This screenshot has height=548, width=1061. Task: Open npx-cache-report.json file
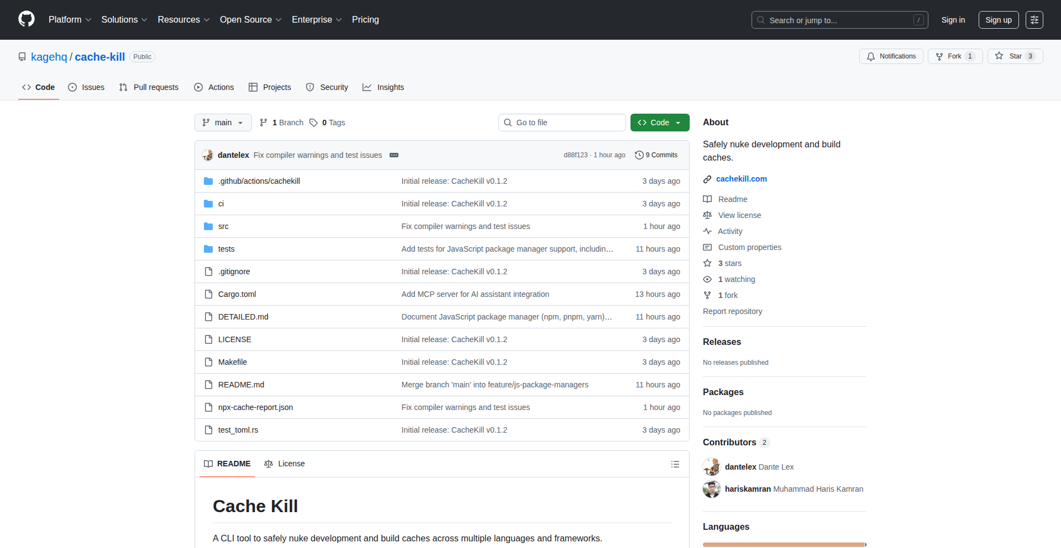[x=255, y=407]
